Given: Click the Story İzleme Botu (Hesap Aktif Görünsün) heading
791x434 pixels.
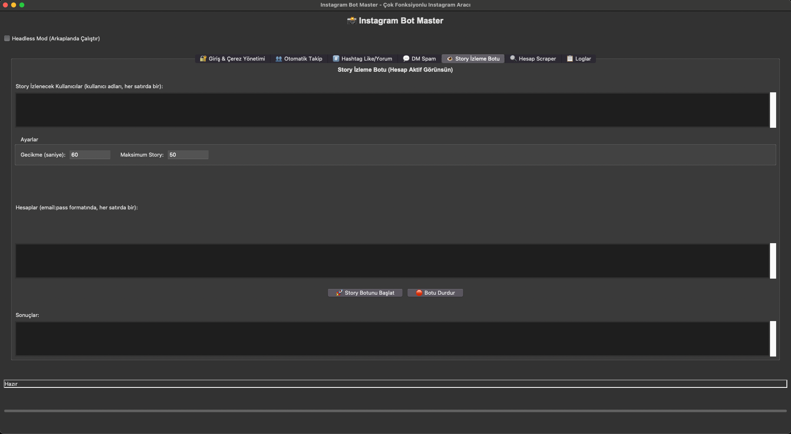Looking at the screenshot, I should click(395, 70).
